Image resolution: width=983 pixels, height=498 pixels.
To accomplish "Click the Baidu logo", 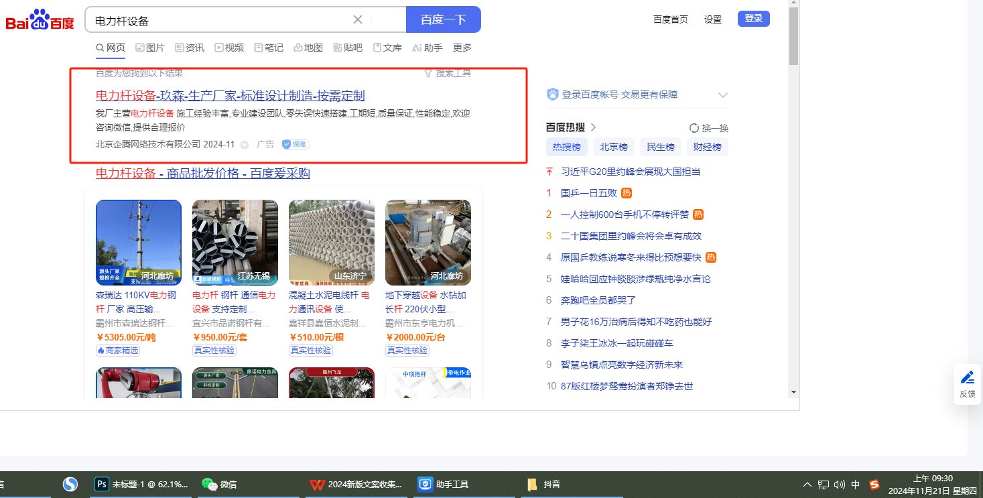I will (x=40, y=20).
